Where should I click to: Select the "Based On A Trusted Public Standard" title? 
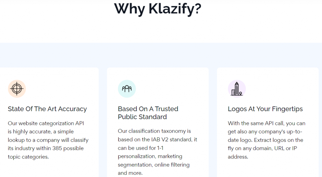point(148,113)
